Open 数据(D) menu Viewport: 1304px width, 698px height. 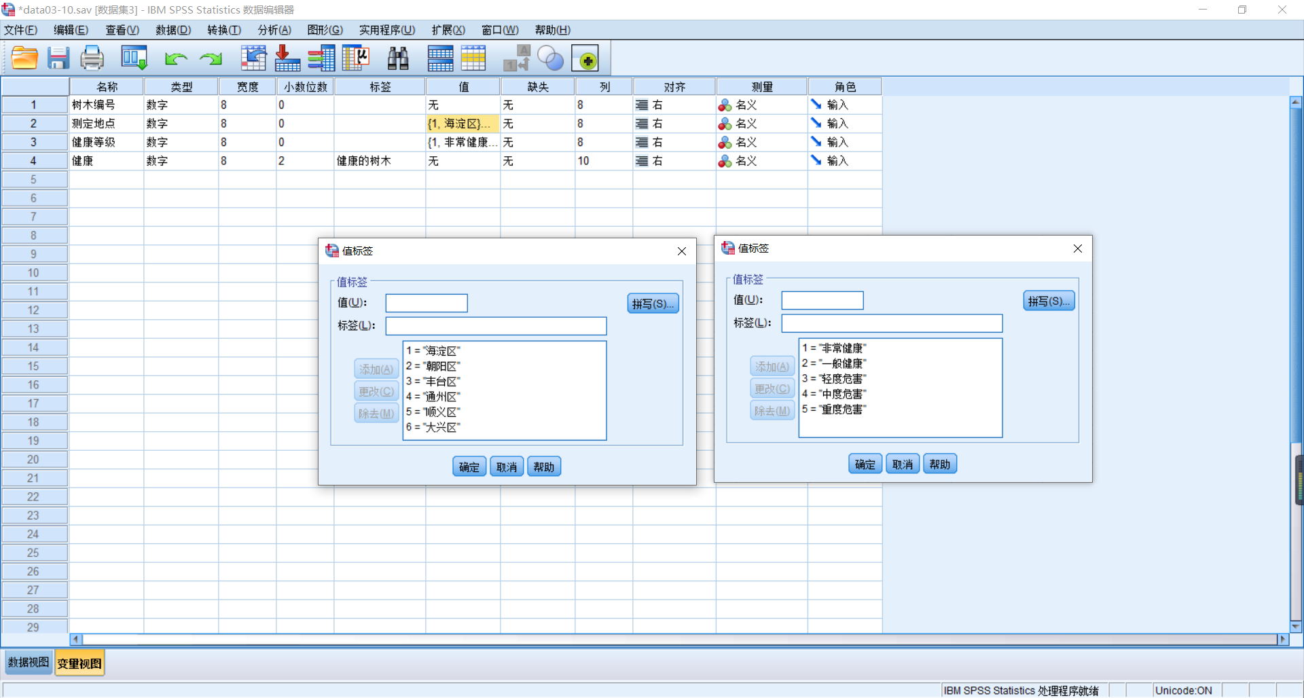point(173,30)
